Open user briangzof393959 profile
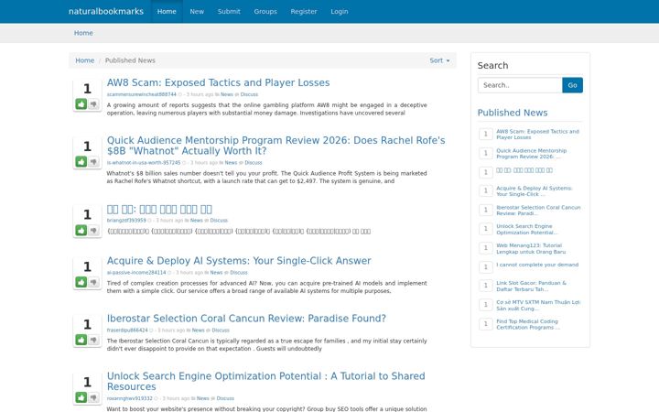Image resolution: width=659 pixels, height=412 pixels. click(126, 221)
